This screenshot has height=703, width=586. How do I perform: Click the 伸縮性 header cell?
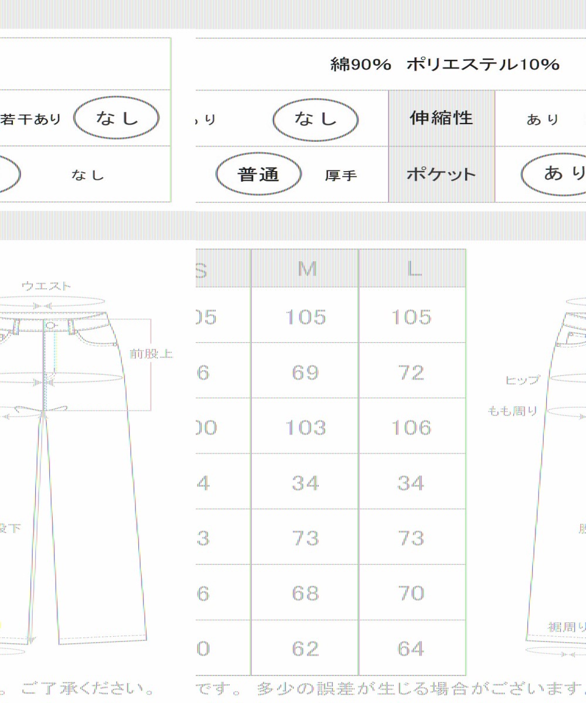441,118
